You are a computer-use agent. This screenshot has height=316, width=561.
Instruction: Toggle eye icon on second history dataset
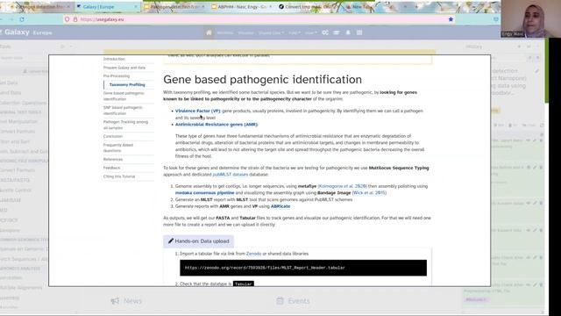tap(528, 167)
